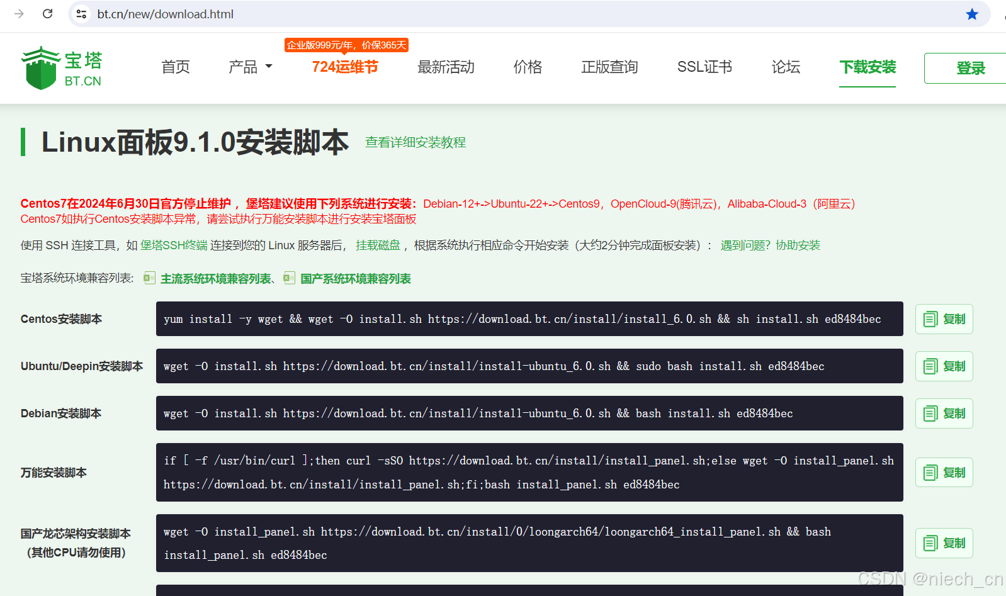
Task: Click the Debian install command code box
Action: click(529, 413)
